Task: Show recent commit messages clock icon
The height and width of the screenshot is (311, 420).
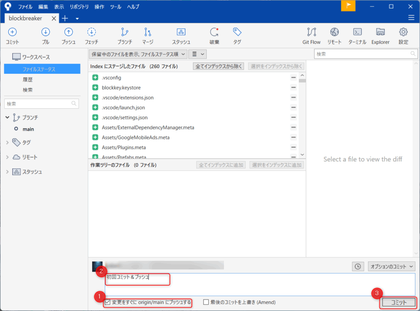Action: pos(358,266)
